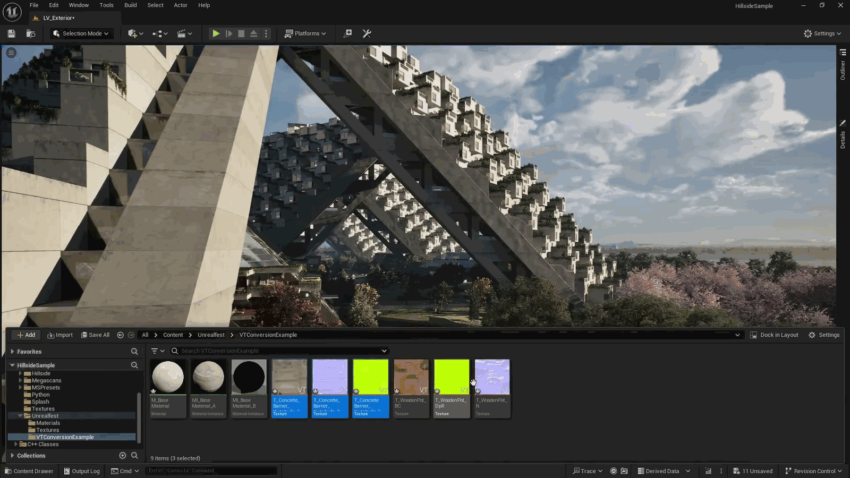The width and height of the screenshot is (850, 478).
Task: Open the Trace dropdown in the status bar
Action: point(588,471)
